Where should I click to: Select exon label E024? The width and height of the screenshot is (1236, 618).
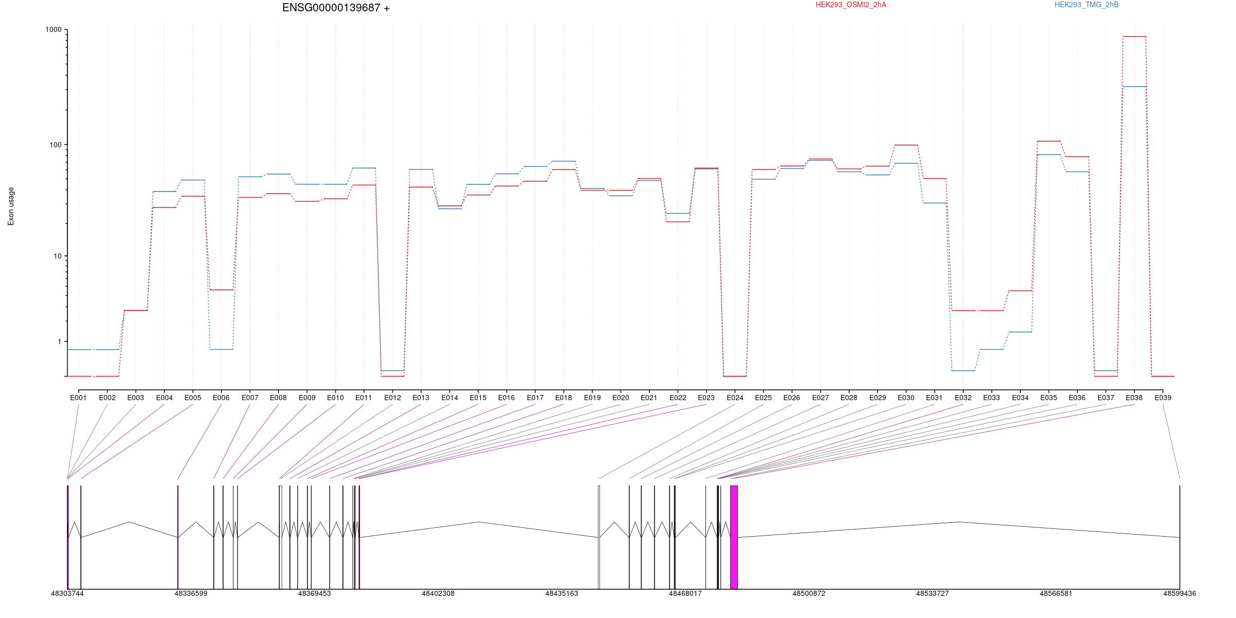point(735,398)
